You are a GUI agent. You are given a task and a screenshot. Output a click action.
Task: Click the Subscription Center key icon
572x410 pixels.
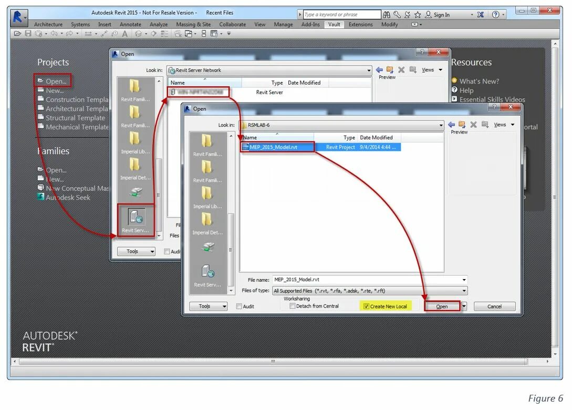[397, 15]
